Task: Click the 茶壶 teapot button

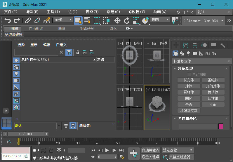Action: [x=189, y=104]
